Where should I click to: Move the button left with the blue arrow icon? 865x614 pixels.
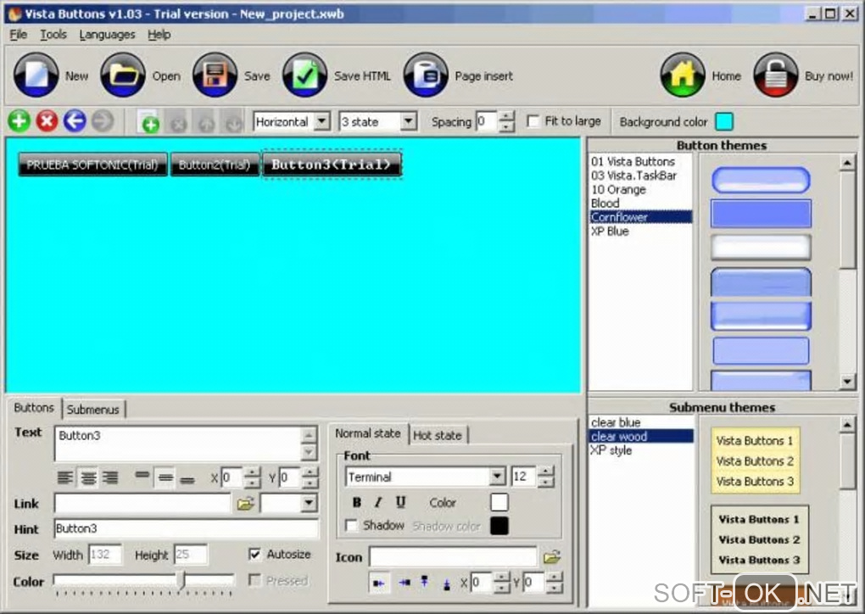75,120
